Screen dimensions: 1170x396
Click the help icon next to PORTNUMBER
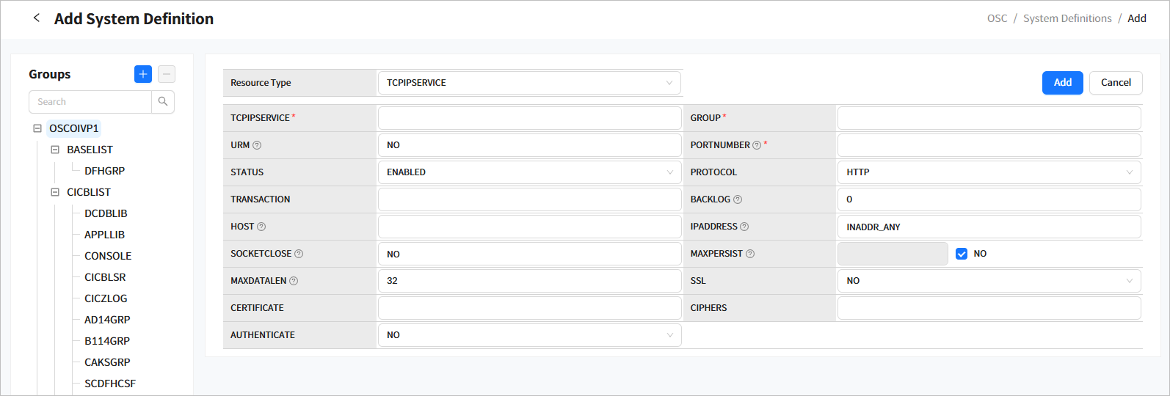[757, 145]
